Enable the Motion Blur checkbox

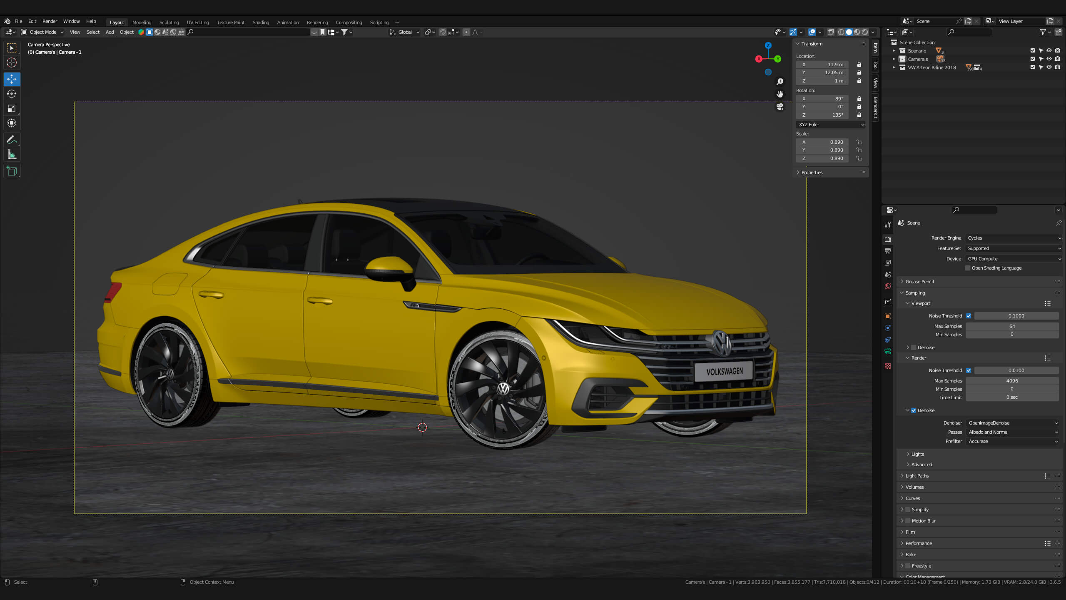click(x=908, y=521)
